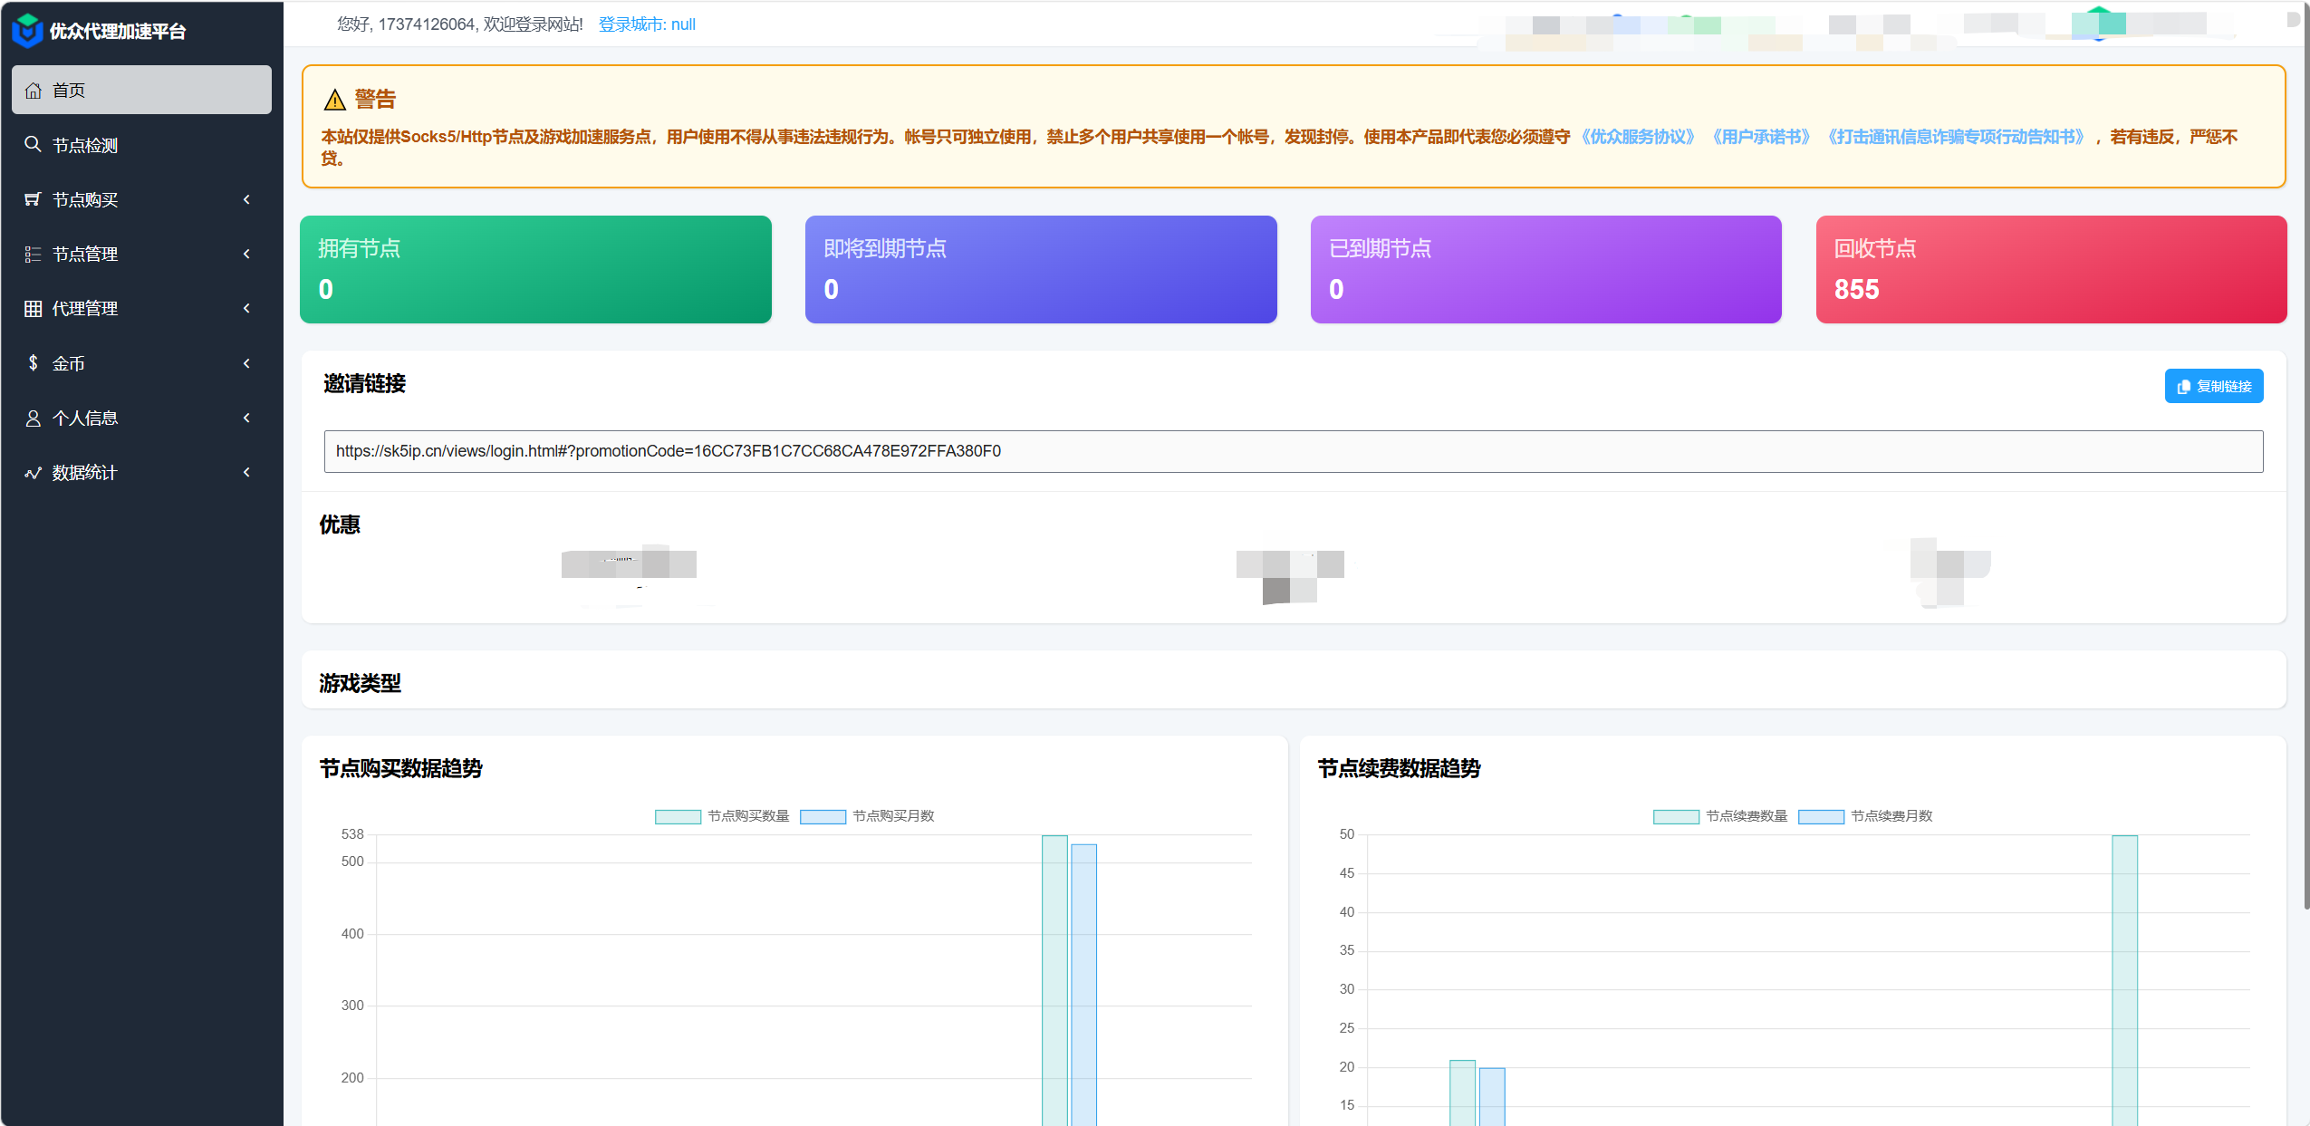This screenshot has width=2310, height=1126.
Task: Click the 警告 heading text
Action: (x=375, y=100)
